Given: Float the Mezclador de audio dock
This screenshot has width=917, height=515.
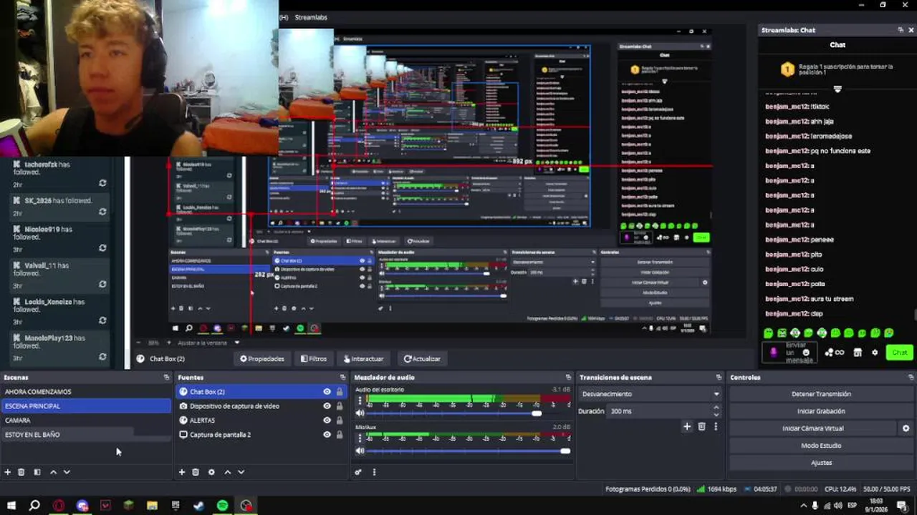Looking at the screenshot, I should [x=568, y=377].
